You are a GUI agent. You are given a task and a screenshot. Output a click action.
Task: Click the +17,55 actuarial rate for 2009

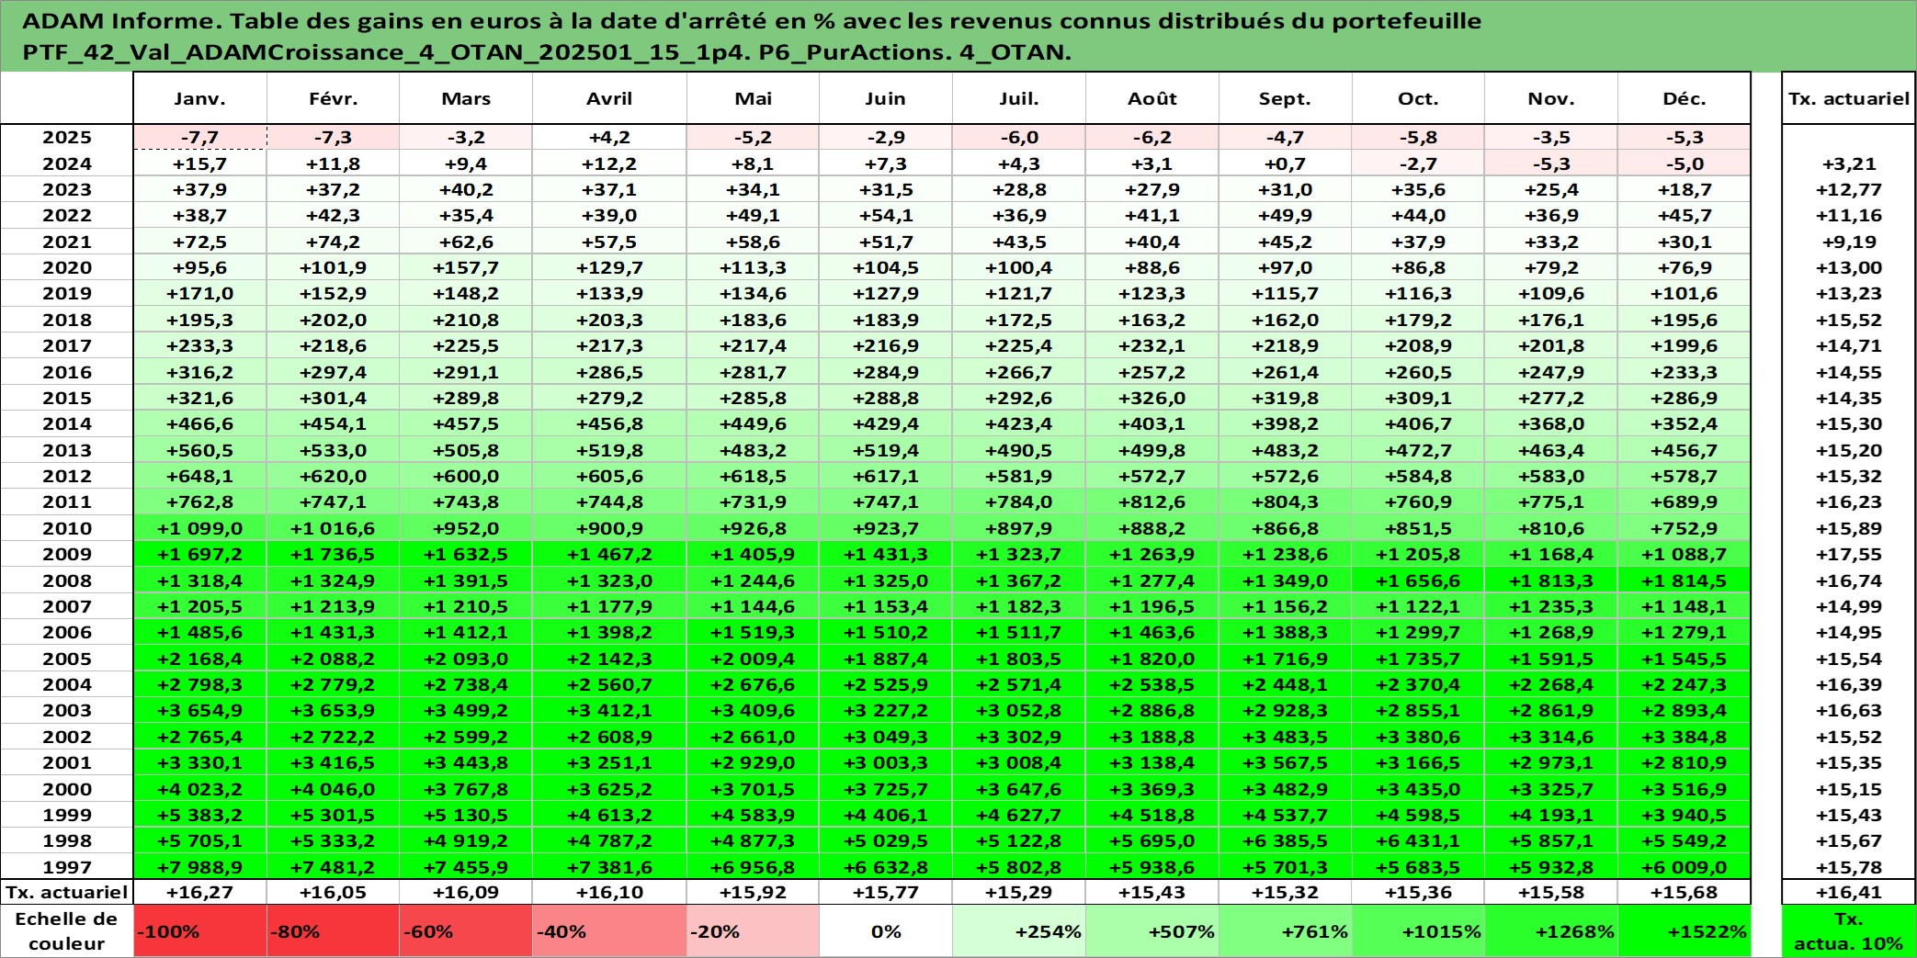(x=1849, y=554)
